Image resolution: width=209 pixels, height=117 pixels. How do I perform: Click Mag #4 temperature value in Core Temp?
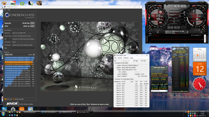point(128,95)
